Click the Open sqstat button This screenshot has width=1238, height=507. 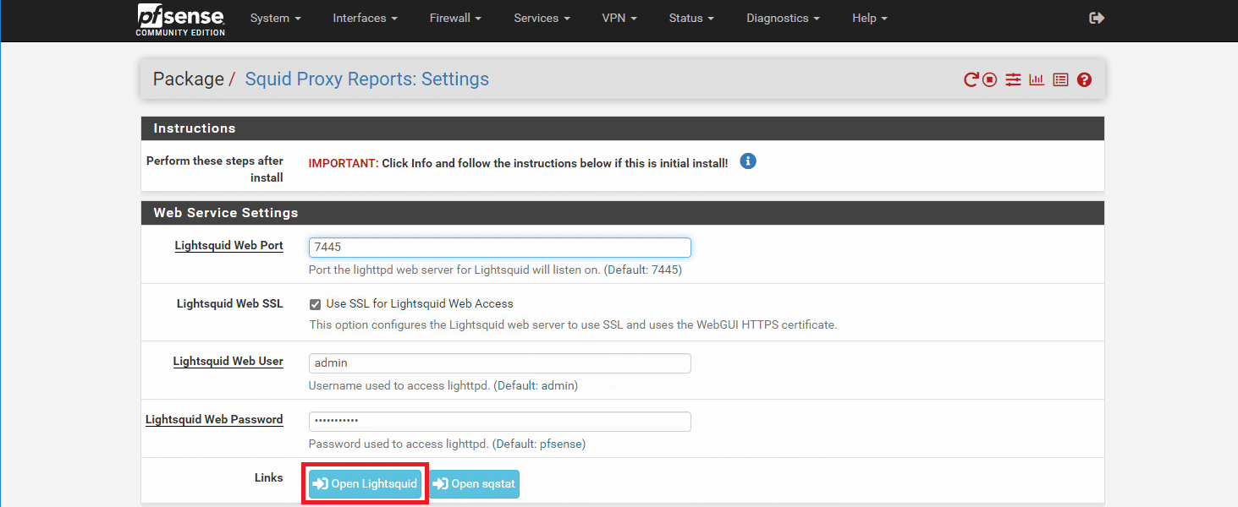pos(474,484)
